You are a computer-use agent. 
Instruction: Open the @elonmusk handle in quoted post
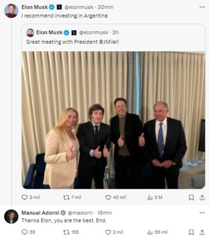point(94,32)
